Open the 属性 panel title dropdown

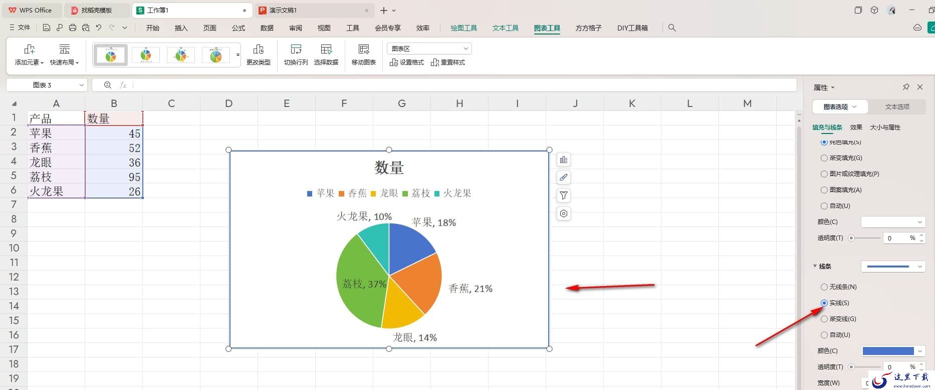(x=824, y=87)
